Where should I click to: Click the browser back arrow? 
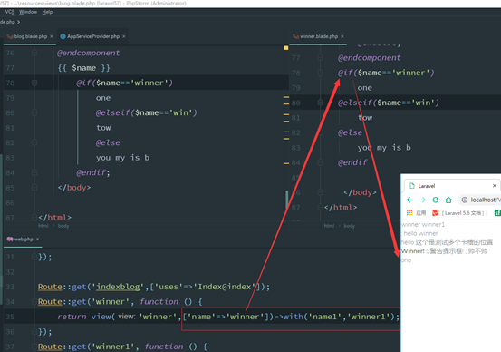click(x=409, y=200)
